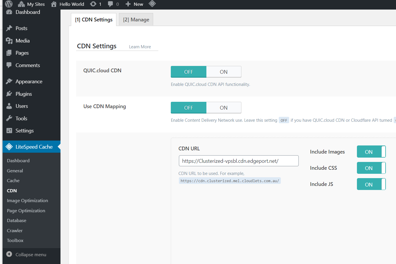Open the Cache submenu item
396x264 pixels.
click(x=13, y=180)
